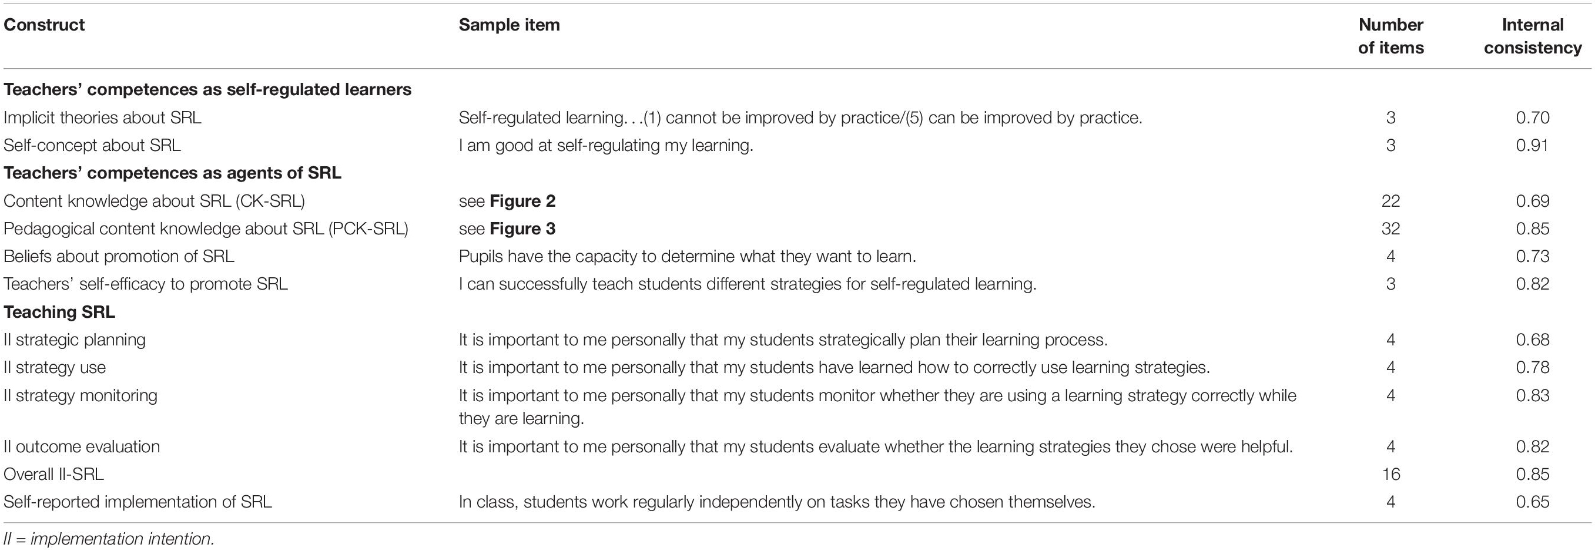Select the Internal consistency column header
Image resolution: width=1595 pixels, height=551 pixels.
(x=1533, y=36)
